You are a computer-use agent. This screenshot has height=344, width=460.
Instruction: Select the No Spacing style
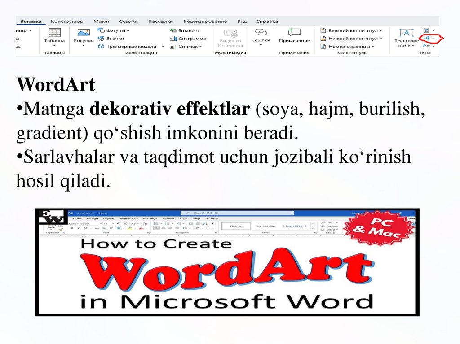click(x=266, y=226)
